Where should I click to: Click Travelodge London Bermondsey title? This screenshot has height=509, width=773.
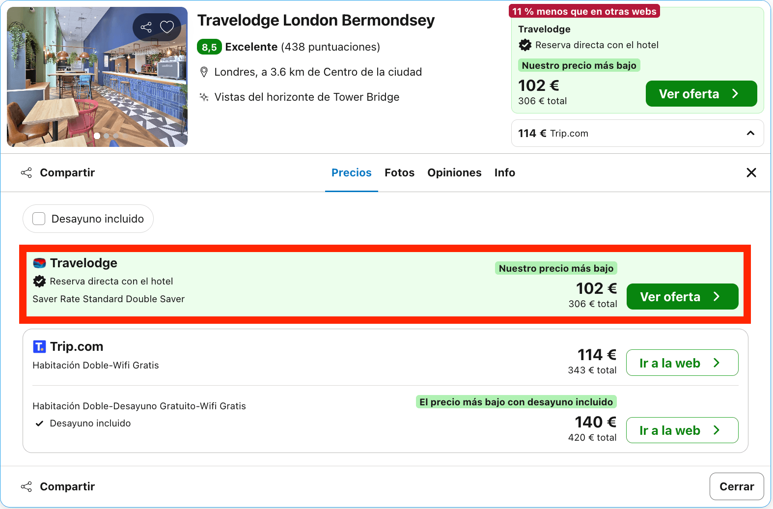tap(316, 20)
